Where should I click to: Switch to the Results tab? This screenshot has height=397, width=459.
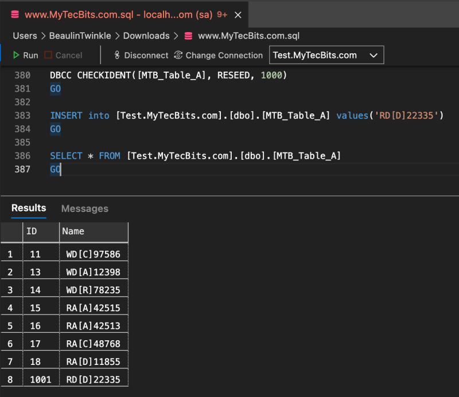[28, 209]
